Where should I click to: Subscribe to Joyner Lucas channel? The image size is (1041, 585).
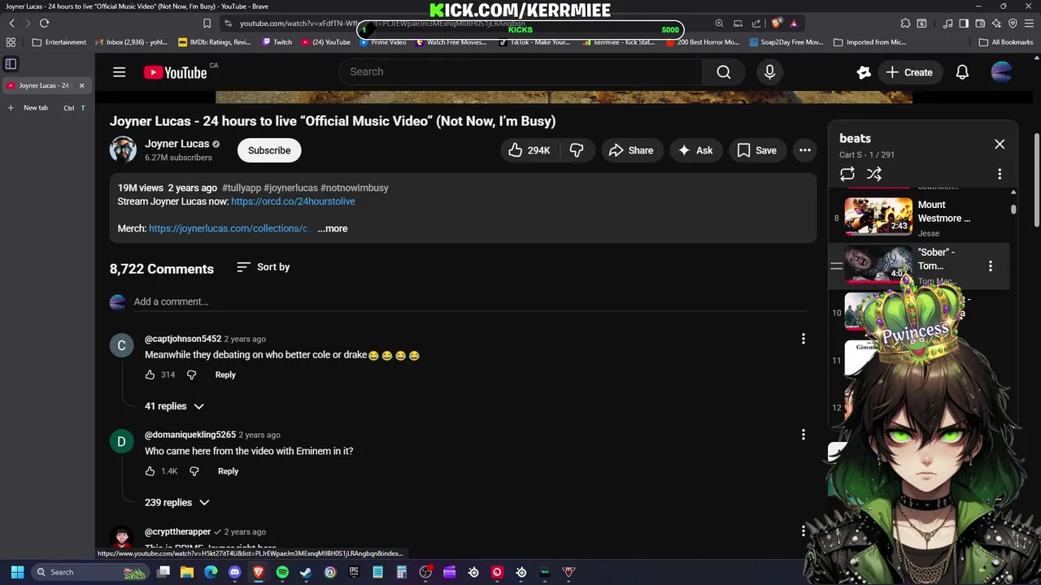[x=269, y=150]
